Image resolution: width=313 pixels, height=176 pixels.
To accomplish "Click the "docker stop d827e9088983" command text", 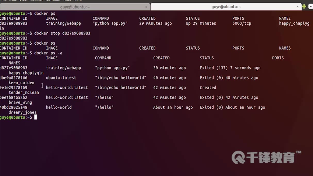I will tap(62, 33).
